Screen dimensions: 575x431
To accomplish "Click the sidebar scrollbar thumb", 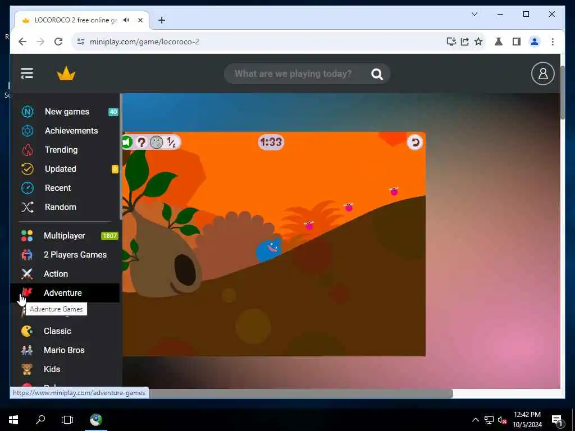I will [121, 157].
